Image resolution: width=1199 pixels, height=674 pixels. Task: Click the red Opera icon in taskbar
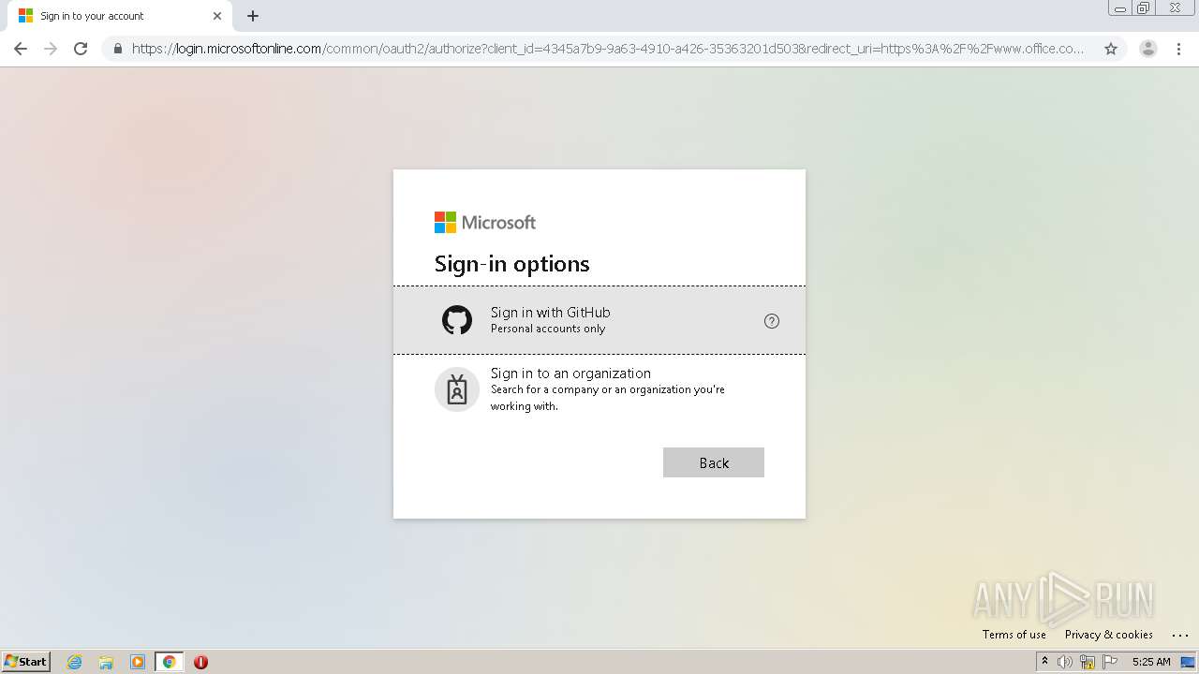coord(200,662)
